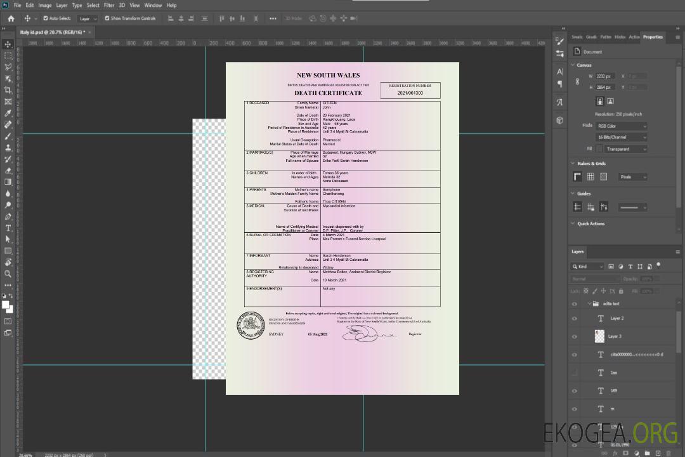Viewport: 685px width, 457px height.
Task: Open the Fill Transparent dropdown
Action: point(626,149)
